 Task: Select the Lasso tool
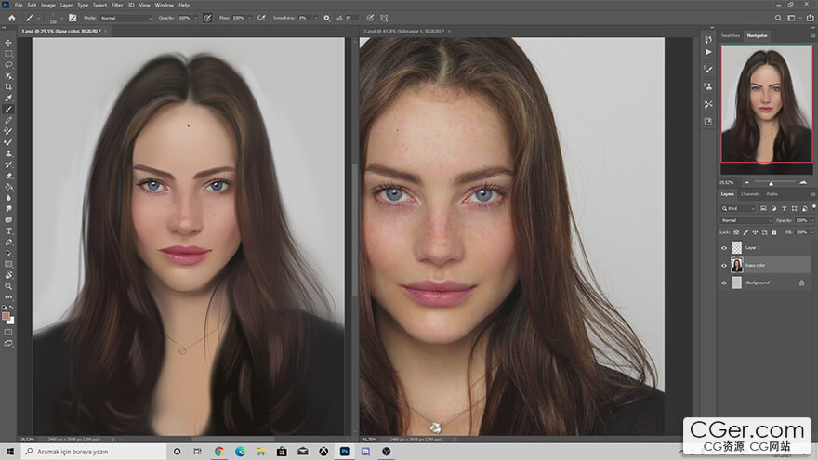[x=8, y=64]
